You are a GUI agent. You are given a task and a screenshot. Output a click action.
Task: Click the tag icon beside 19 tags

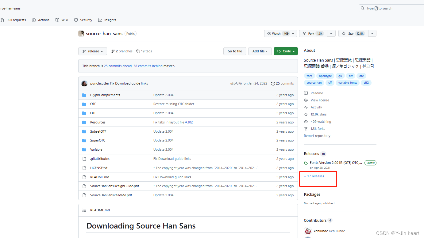click(x=138, y=51)
